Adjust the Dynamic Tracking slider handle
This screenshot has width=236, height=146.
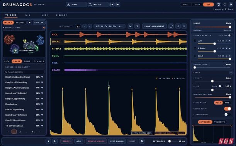click(230, 97)
